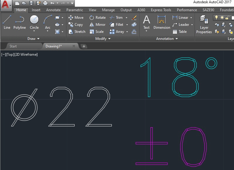Open the Trim dropdown arrow
Image resolution: width=234 pixels, height=170 pixels.
(x=127, y=18)
